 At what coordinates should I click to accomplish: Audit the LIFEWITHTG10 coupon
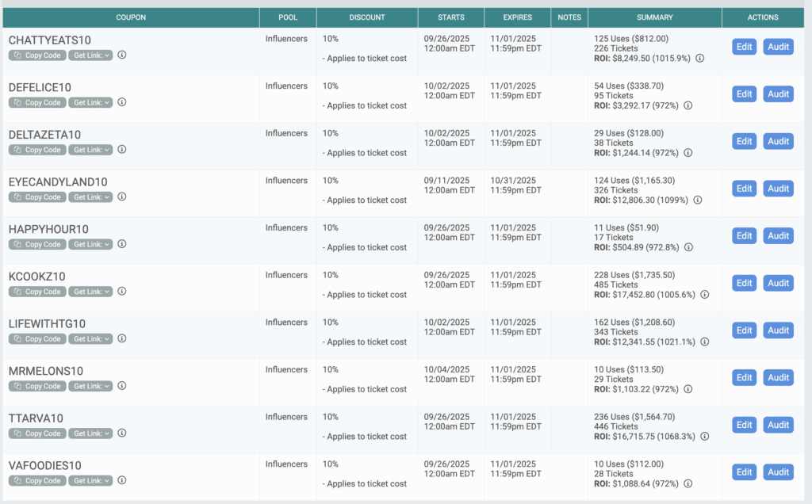778,330
